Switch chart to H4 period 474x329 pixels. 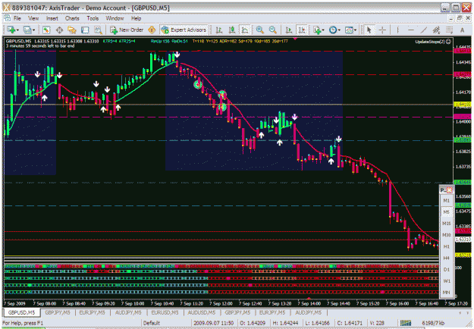pyautogui.click(x=447, y=258)
